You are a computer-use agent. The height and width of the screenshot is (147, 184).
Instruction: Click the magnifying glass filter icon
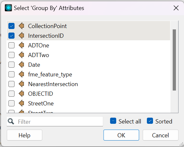[11, 122]
